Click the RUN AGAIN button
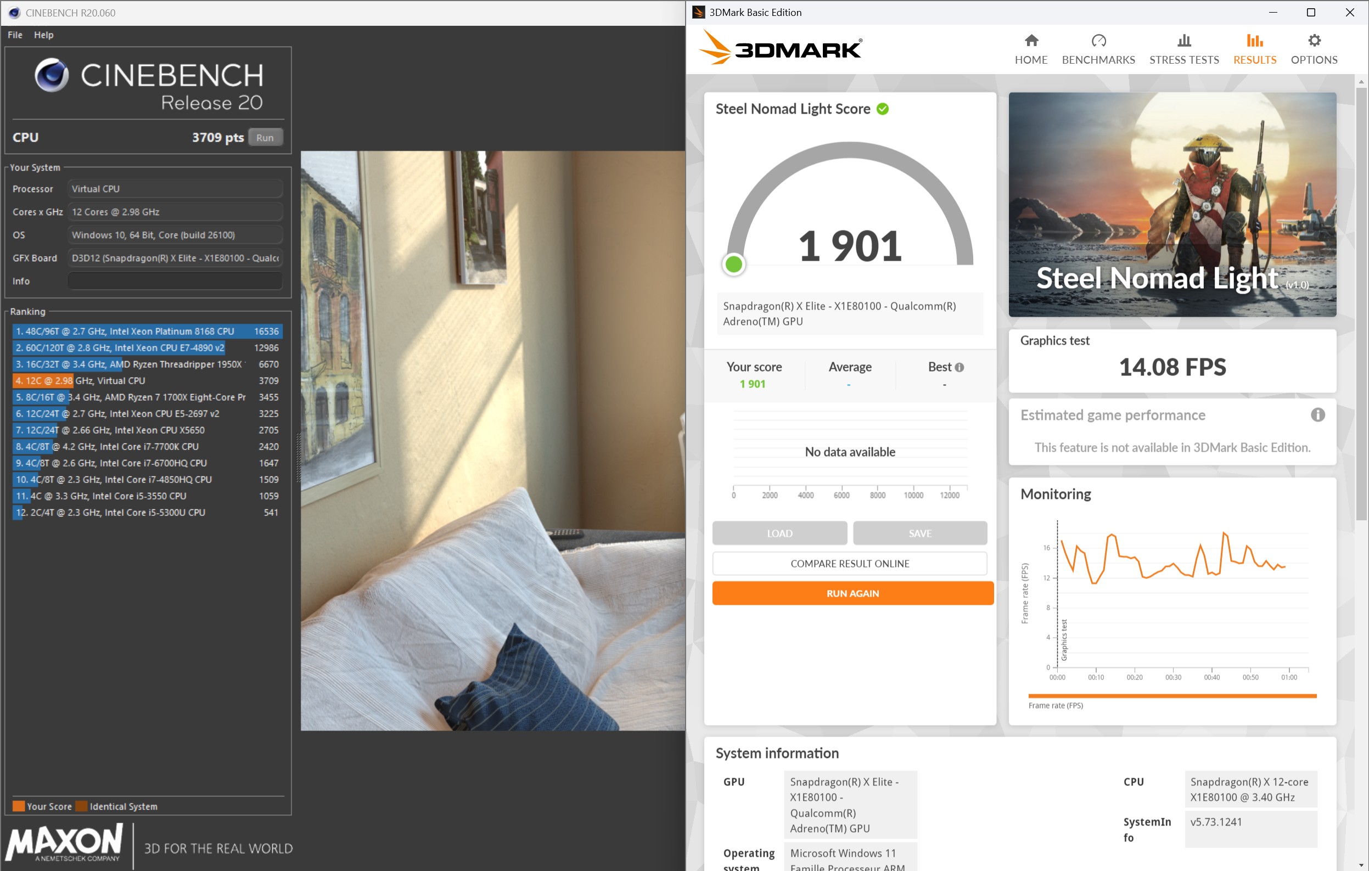Screen dimensions: 1369x871 point(852,593)
